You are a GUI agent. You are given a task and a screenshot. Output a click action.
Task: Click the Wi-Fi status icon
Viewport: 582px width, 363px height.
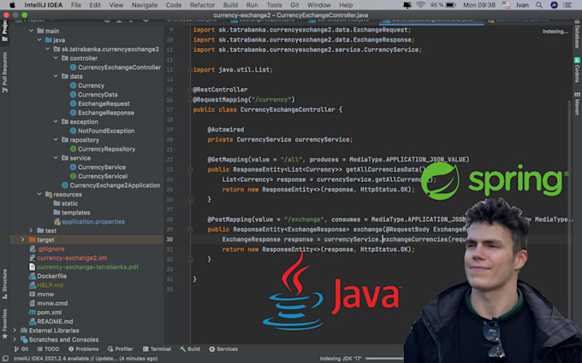[420, 5]
